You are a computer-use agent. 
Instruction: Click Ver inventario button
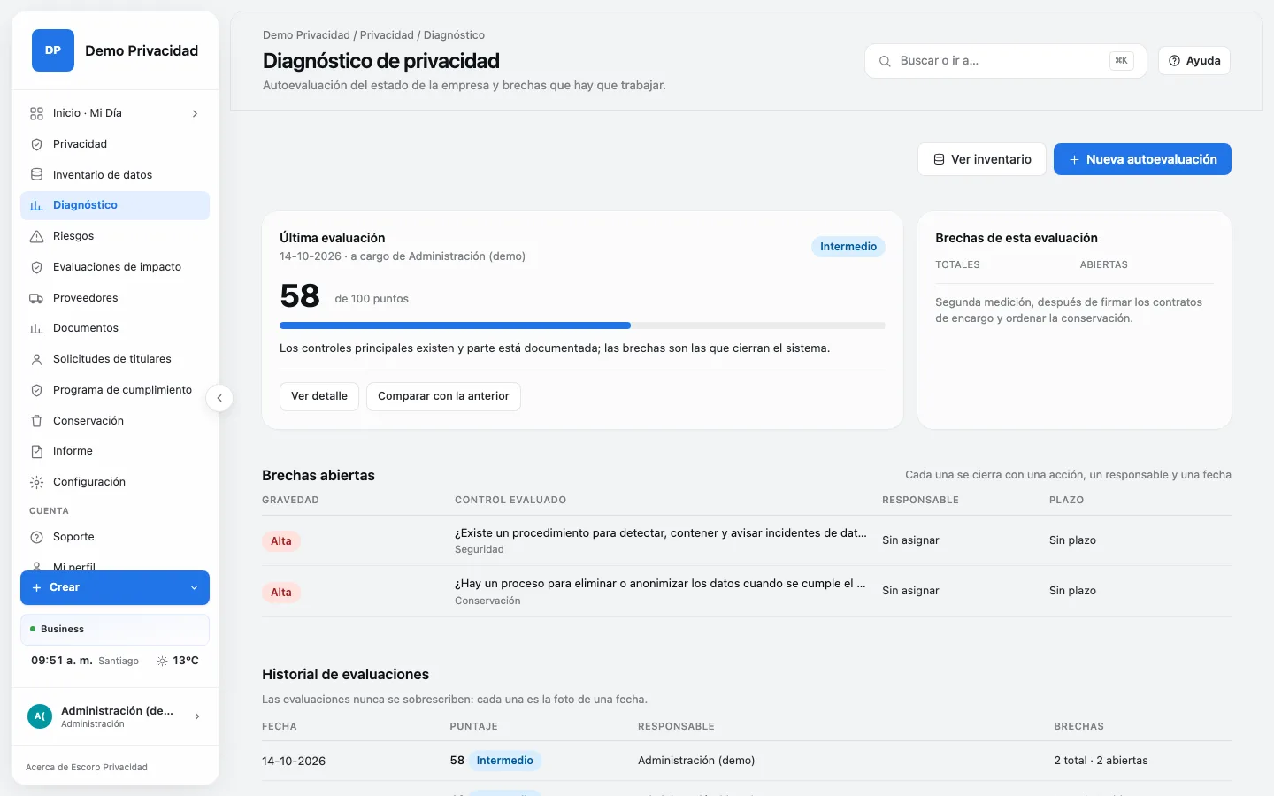982,159
